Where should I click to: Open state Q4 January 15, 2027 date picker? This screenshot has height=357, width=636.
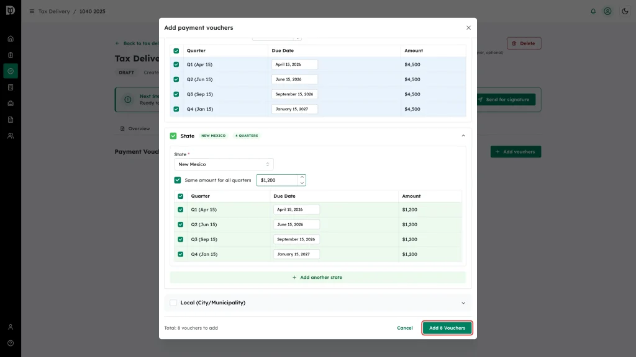(x=296, y=255)
